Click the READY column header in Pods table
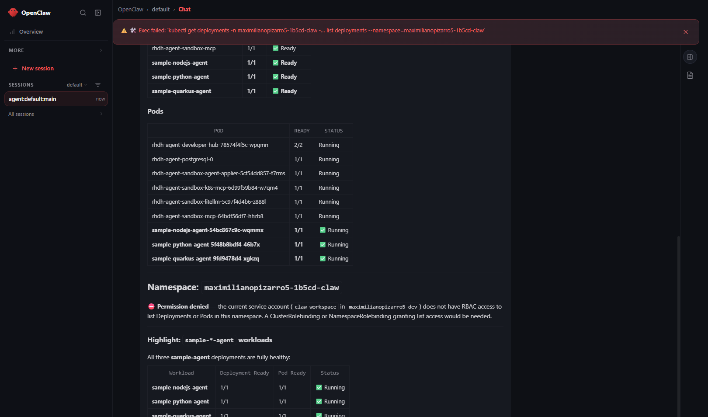 [x=302, y=131]
